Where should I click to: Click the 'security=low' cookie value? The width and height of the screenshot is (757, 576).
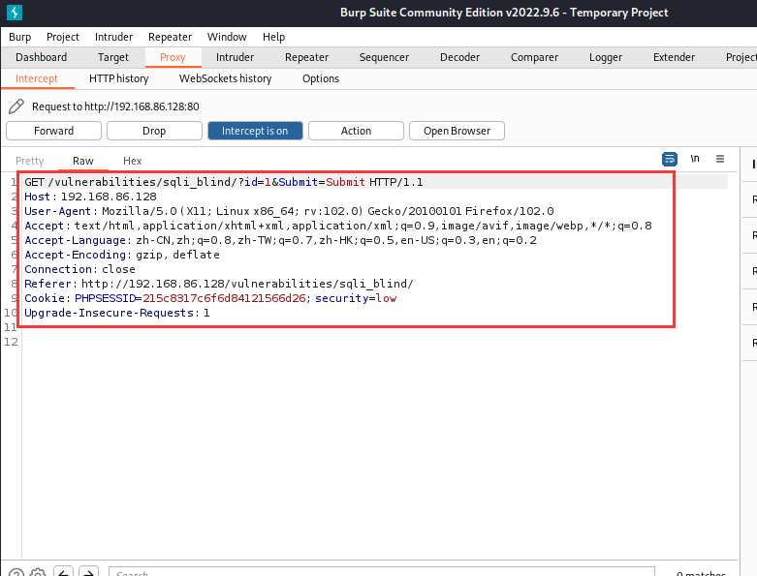point(356,298)
